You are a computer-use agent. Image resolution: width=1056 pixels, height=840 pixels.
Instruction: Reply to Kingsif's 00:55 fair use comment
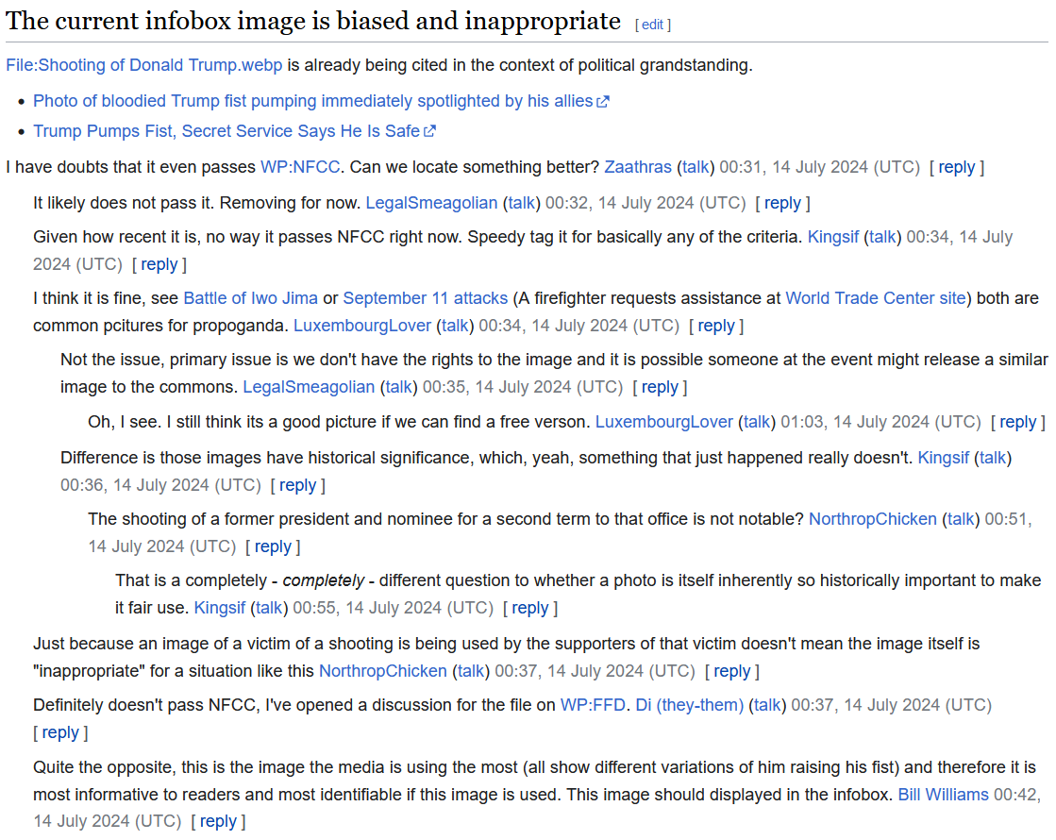coord(530,608)
